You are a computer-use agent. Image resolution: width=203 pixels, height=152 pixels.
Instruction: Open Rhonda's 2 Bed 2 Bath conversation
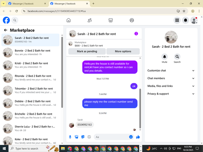[x=30, y=78]
